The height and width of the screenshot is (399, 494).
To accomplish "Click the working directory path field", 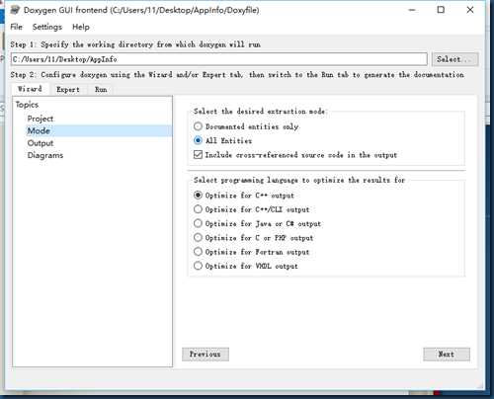I will click(219, 59).
